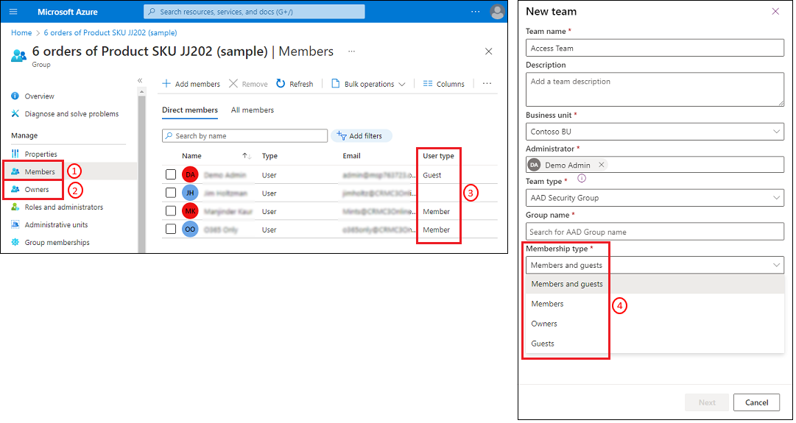Collapse the sidebar with double-chevron icon

(140, 81)
